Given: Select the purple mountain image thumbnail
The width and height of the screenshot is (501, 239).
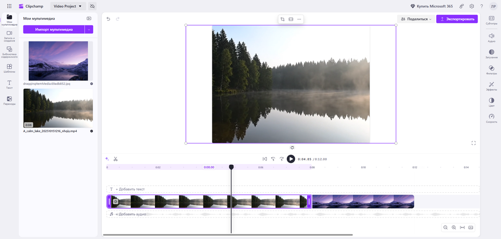Looking at the screenshot, I should click(58, 61).
